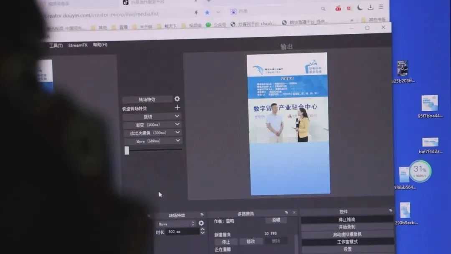Open the browser hamburger menu
451x254 pixels.
(x=381, y=7)
